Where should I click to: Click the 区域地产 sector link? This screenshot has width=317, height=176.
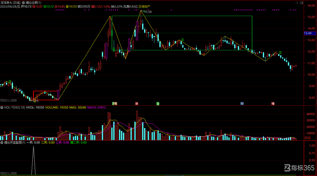point(144,6)
